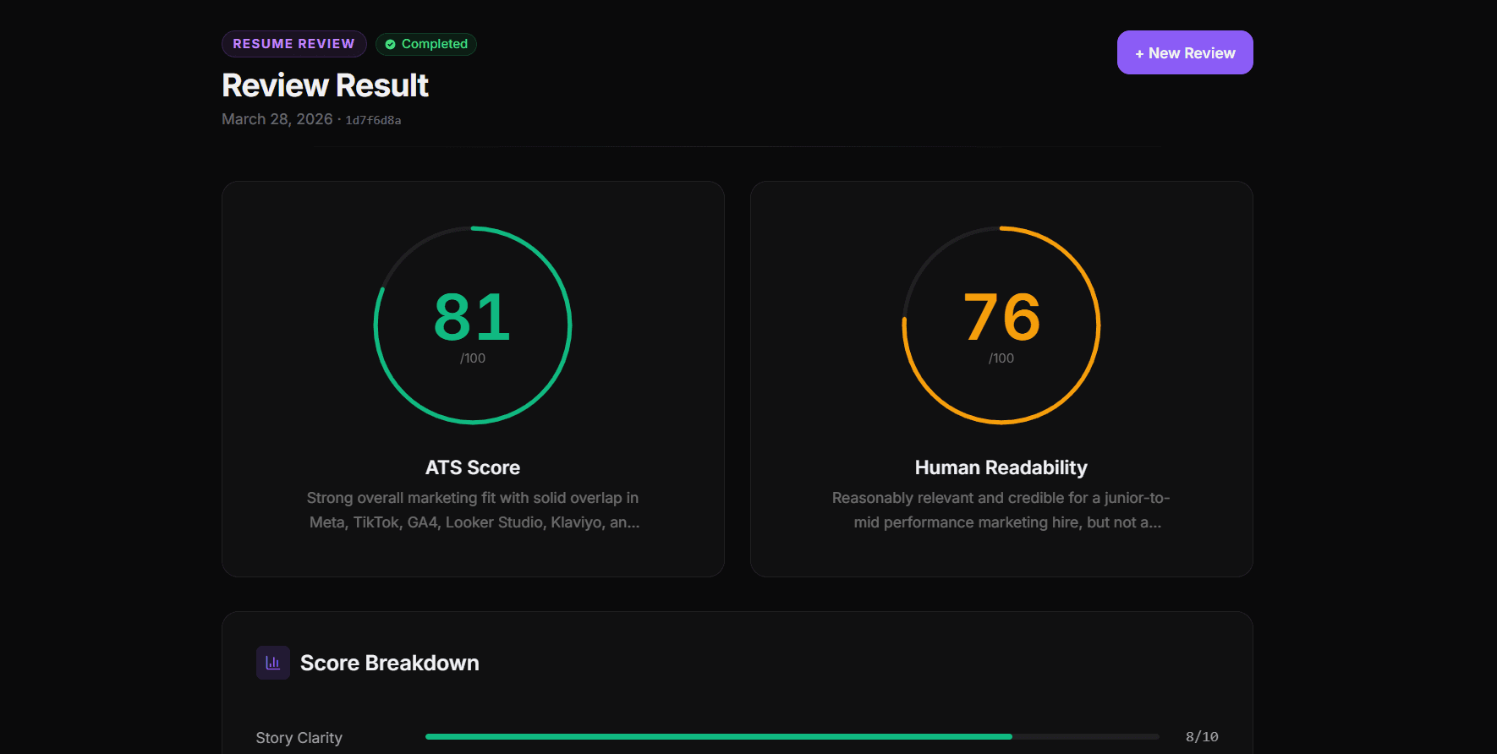Click the Story Clarity label
Viewport: 1497px width, 754px height.
coord(299,738)
